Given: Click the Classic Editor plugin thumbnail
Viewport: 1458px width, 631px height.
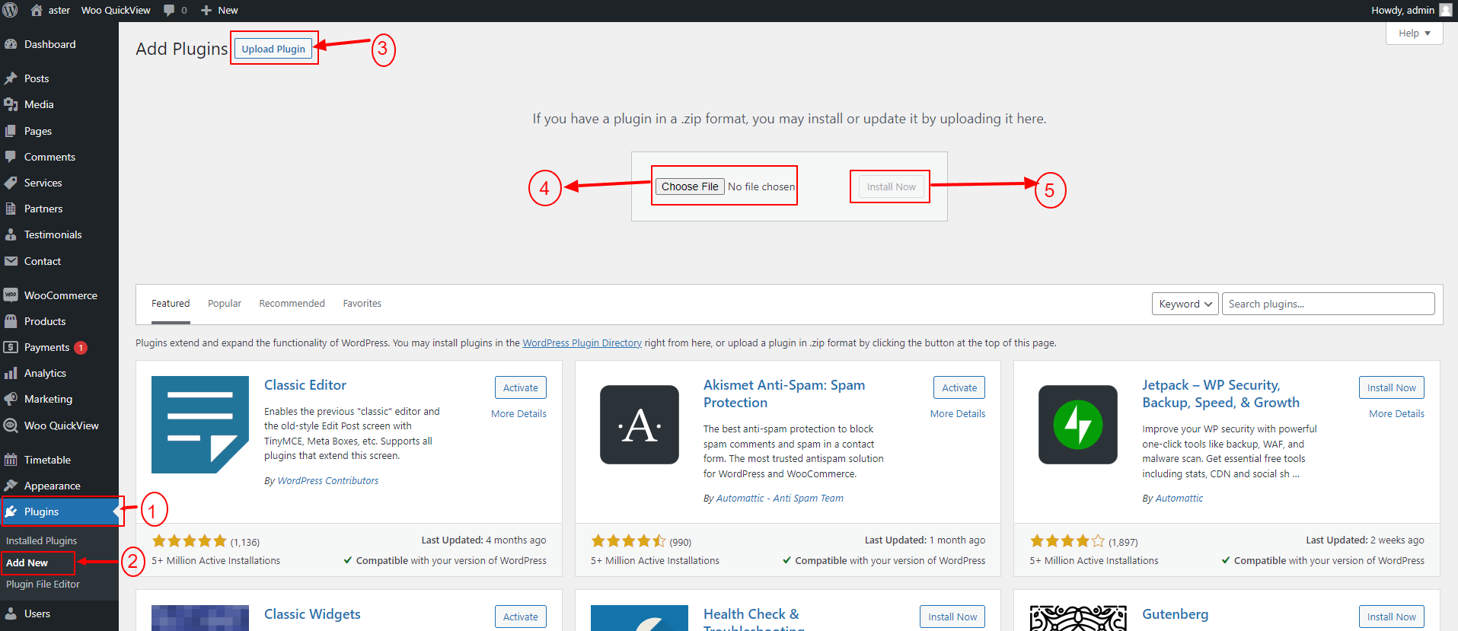Looking at the screenshot, I should 200,425.
